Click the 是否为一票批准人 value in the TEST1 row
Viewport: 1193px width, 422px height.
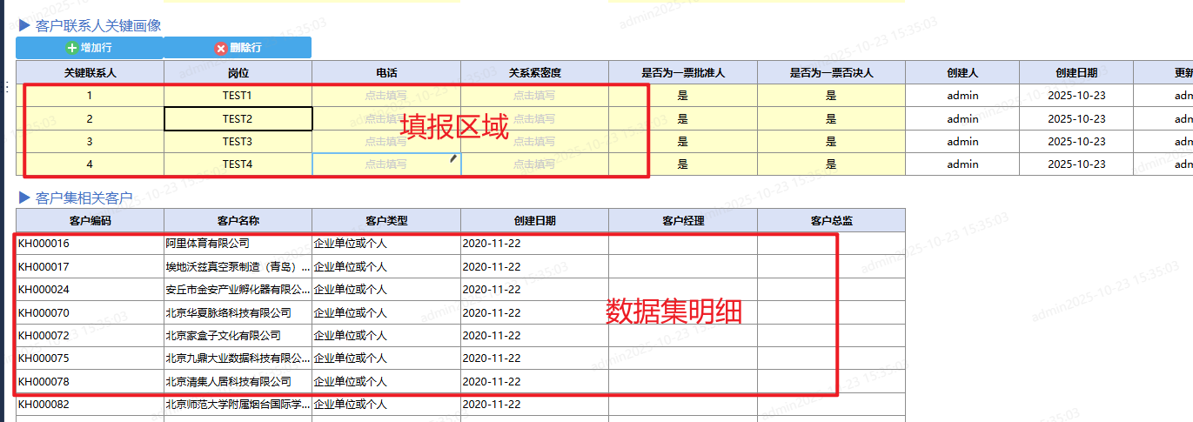coord(683,96)
